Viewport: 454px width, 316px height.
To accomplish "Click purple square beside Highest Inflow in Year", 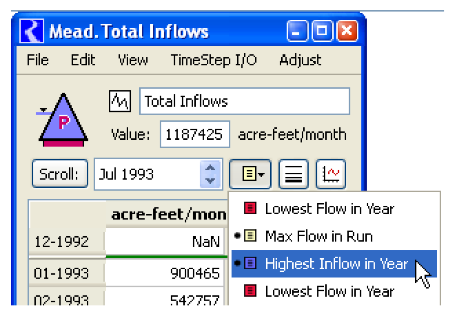I will click(x=250, y=264).
